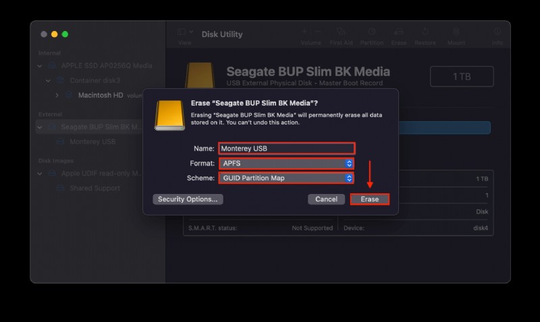Collapse the Apple UDIF read-only row

pos(40,174)
